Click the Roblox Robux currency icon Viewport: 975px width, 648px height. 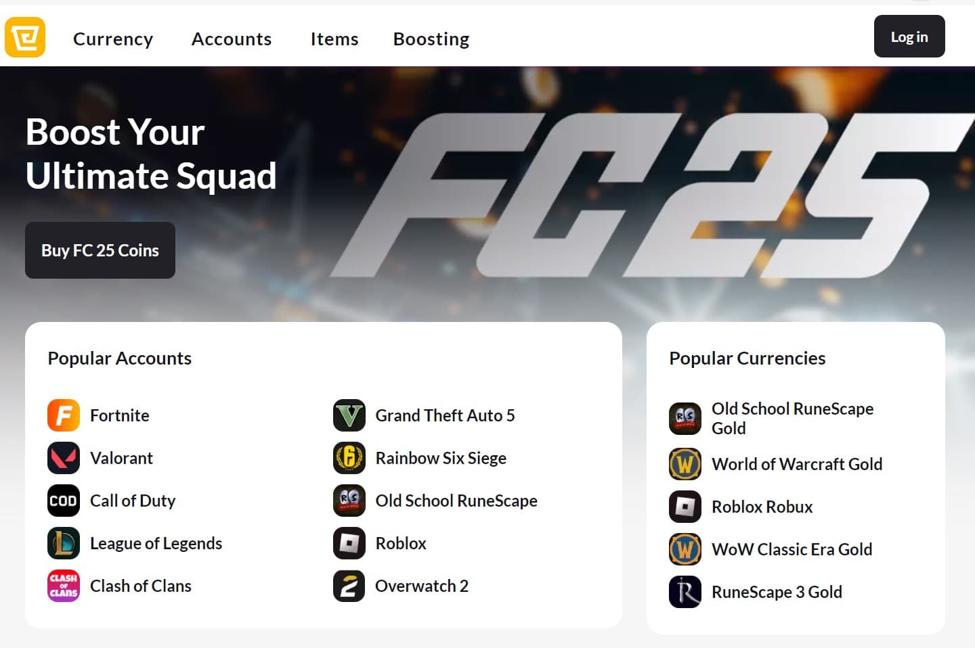click(x=685, y=507)
